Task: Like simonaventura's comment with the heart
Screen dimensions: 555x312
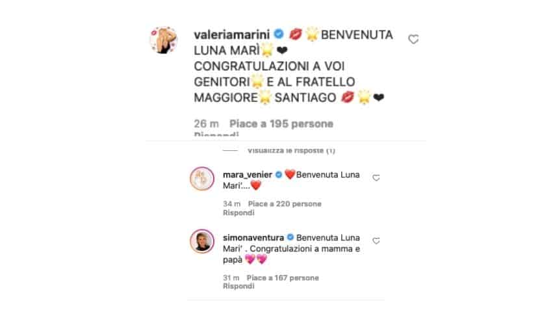Action: pos(376,240)
